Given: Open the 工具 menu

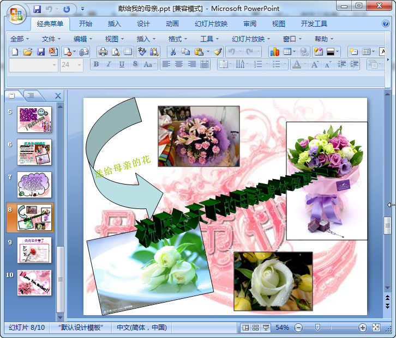Looking at the screenshot, I should point(209,39).
